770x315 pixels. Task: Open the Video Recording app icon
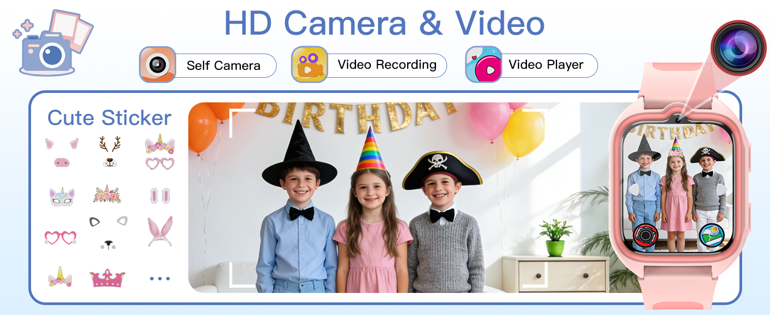click(309, 65)
